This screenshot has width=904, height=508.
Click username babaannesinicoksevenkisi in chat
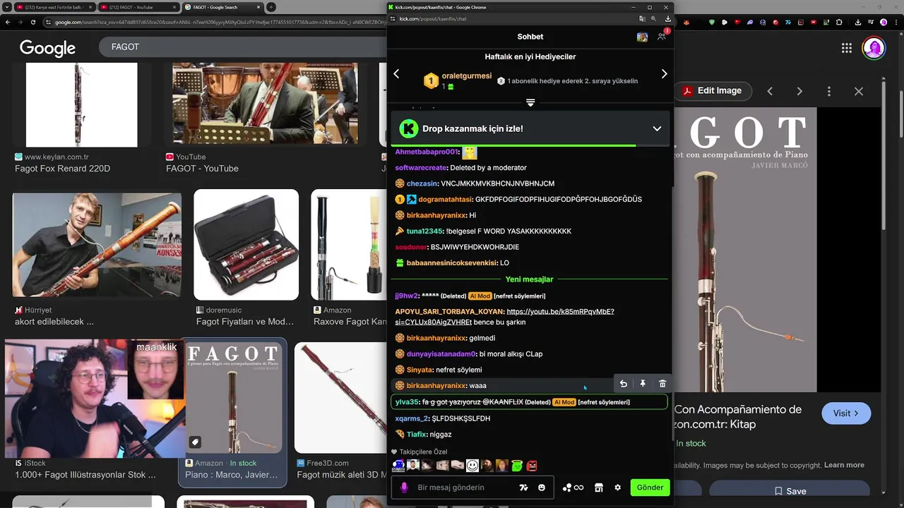[x=452, y=263]
